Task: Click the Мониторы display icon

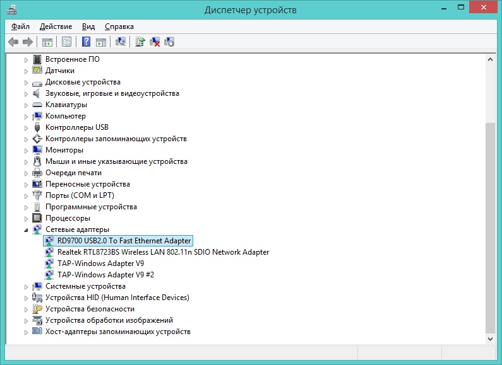Action: pyautogui.click(x=37, y=150)
